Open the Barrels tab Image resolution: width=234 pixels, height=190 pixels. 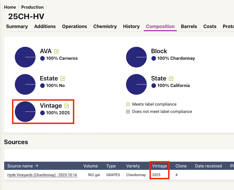pos(189,26)
